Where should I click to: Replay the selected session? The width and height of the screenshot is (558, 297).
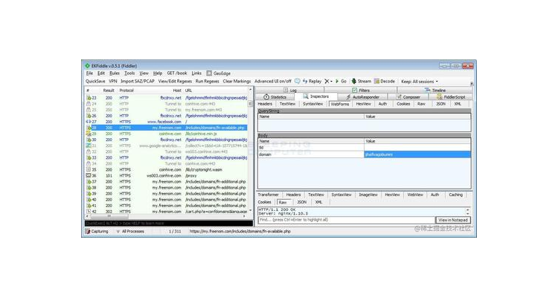(312, 81)
